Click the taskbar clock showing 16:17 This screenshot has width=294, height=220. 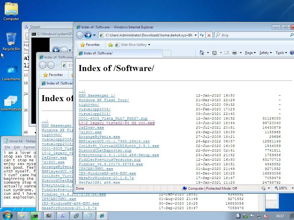click(280, 216)
